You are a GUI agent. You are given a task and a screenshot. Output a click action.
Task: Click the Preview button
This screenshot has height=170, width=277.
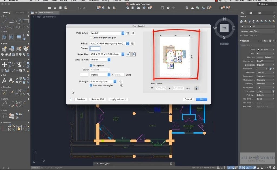pyautogui.click(x=81, y=99)
